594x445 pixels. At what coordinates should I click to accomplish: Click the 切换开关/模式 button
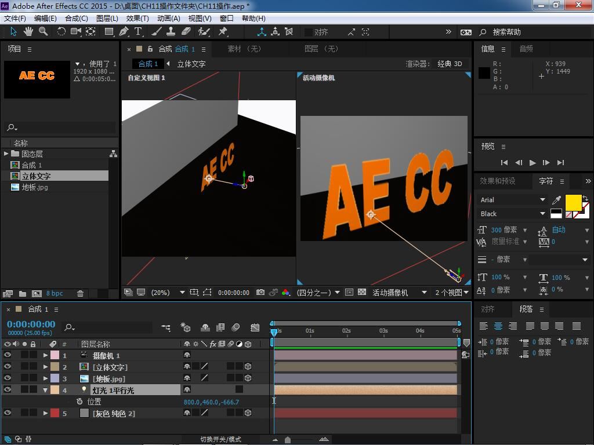(220, 439)
